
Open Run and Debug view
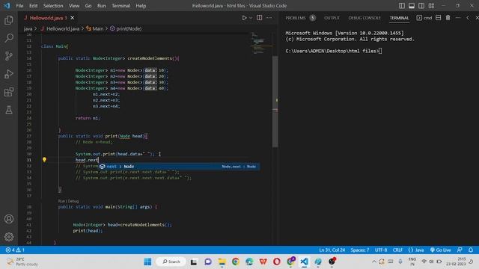click(9, 74)
